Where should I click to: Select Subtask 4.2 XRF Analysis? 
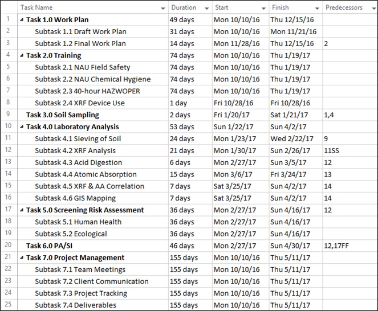pos(75,150)
